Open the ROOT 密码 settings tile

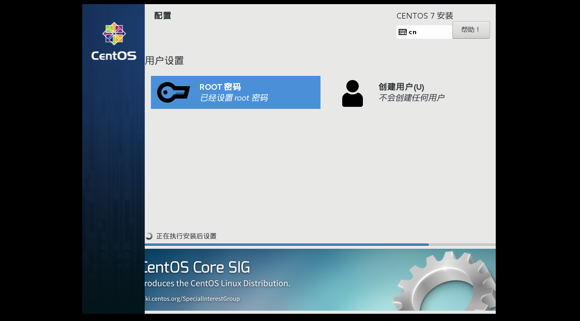pyautogui.click(x=236, y=92)
